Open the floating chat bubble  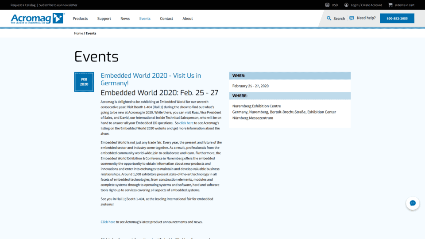tap(413, 203)
